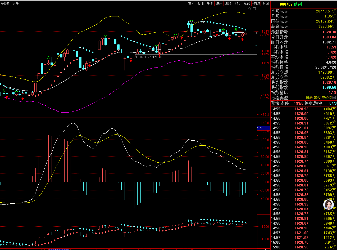Open the 叠加 overlay option
This screenshot has width=337, height=250.
[x=201, y=3]
